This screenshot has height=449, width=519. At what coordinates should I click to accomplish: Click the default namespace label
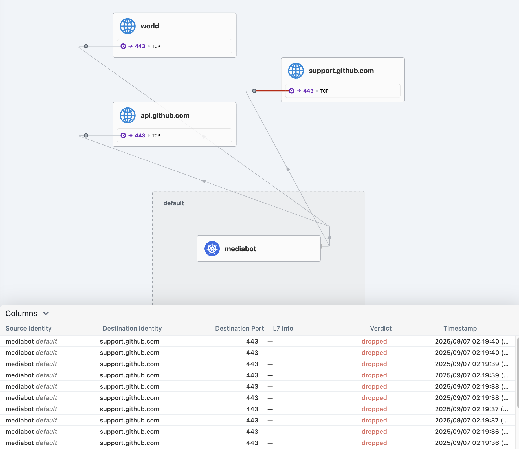(x=173, y=203)
